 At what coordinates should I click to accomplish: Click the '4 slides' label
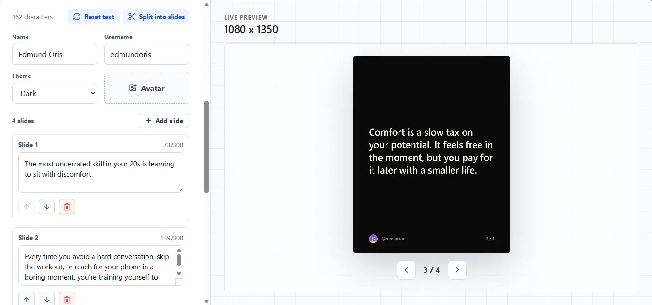coord(23,121)
